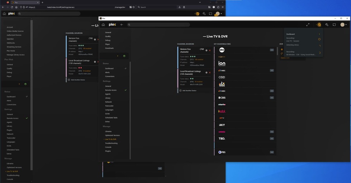Screen dimensions: 351x183
Task: Click cast icon in browser Plex page
Action: click(x=210, y=14)
